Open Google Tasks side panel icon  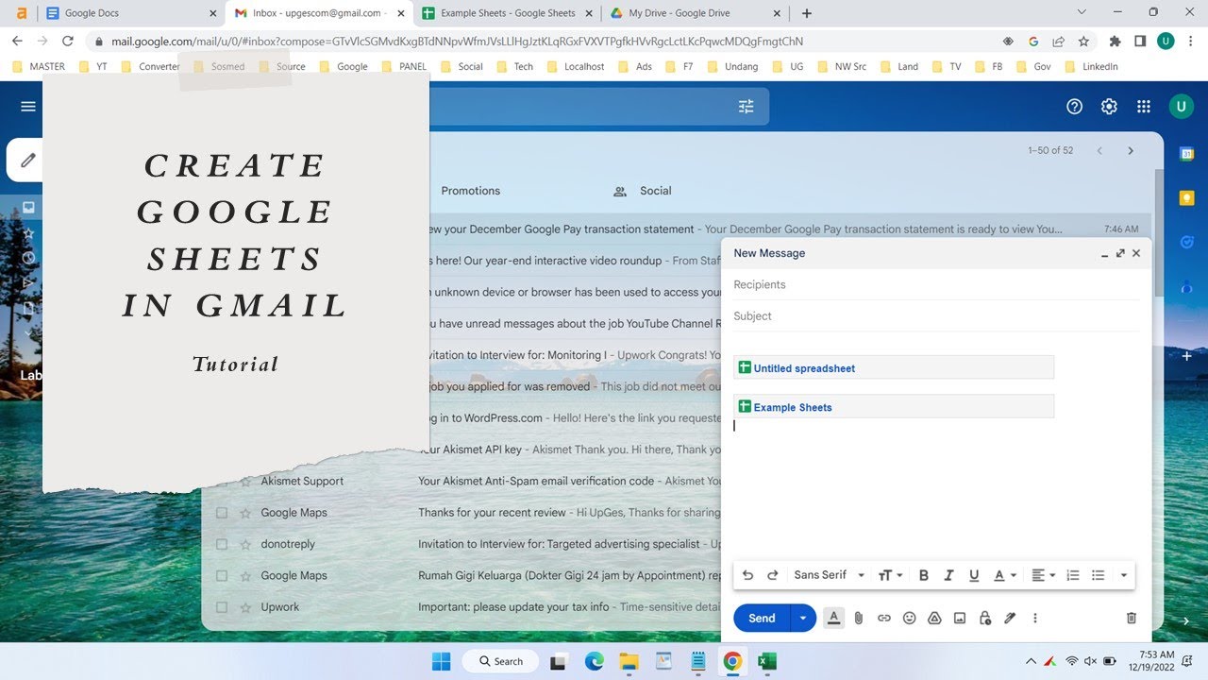click(1187, 242)
